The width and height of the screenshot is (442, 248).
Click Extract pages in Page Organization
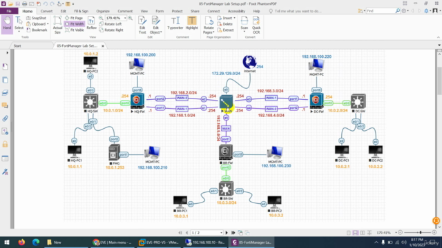click(x=226, y=30)
